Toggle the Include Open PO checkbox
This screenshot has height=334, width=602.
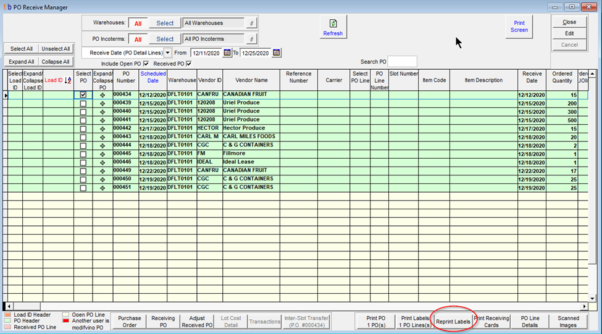point(146,64)
